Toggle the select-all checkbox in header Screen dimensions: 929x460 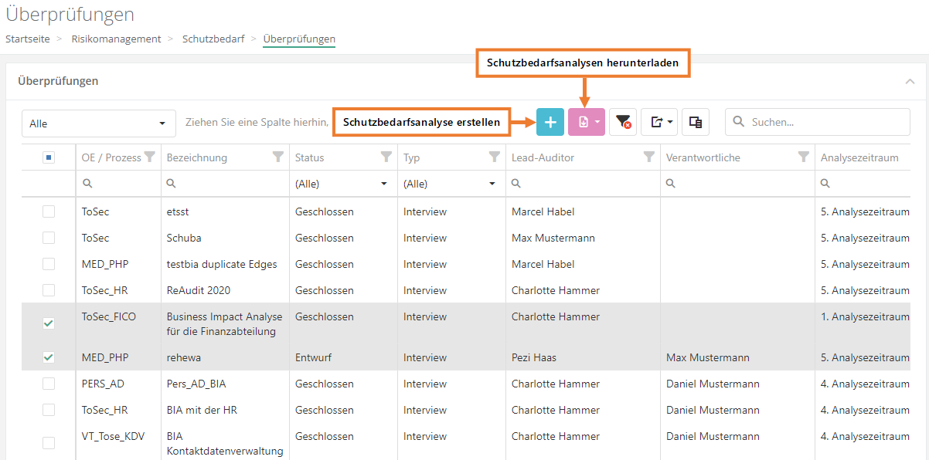coord(49,157)
